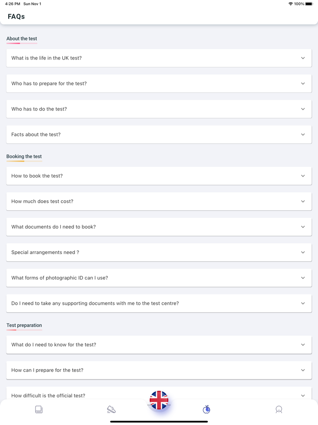Open the profile account tab
Screen dimensions: 318x425
279,409
